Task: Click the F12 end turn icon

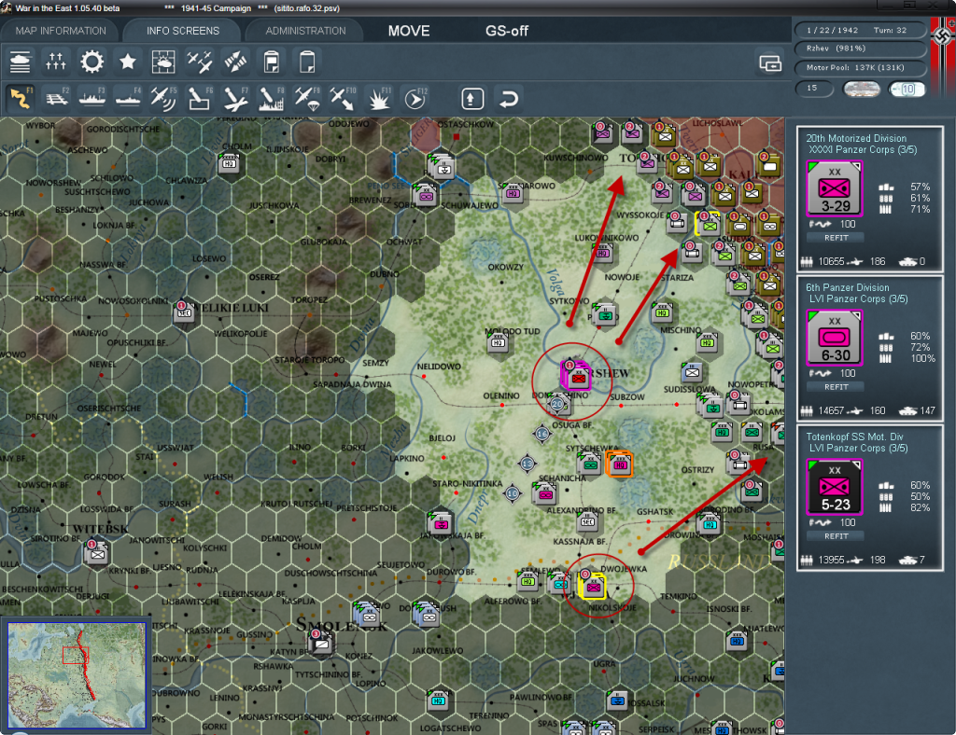Action: coord(415,99)
